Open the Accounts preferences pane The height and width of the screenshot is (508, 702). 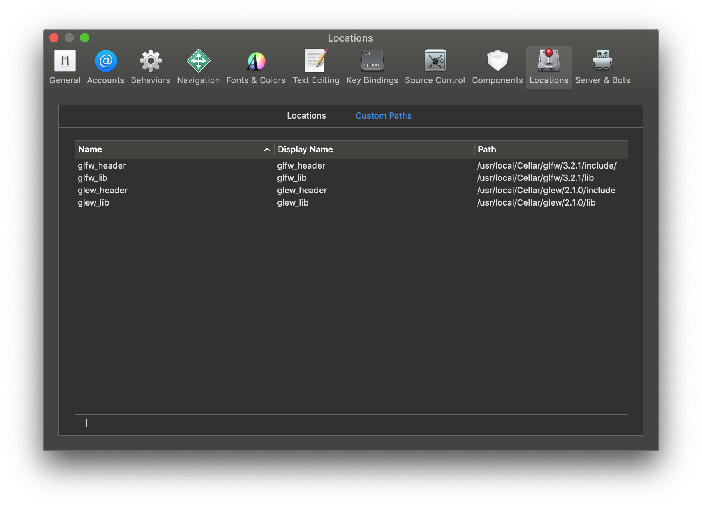coord(106,67)
